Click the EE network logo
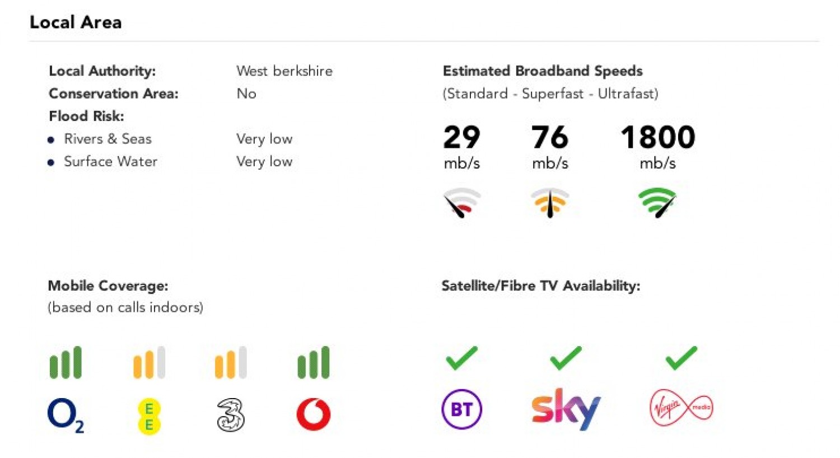 [149, 417]
